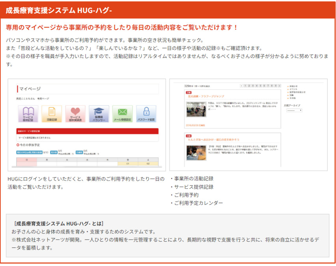Click the HUGにログインをしていただくと caption
The height and width of the screenshot is (266, 336).
[x=86, y=183]
